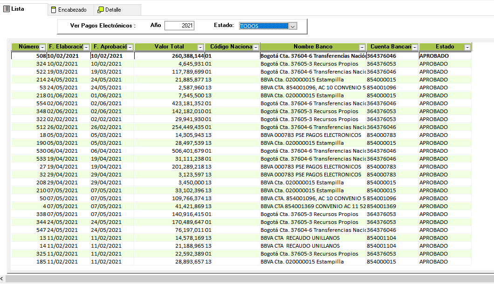Open the F. Aprobación column filter arrow

point(130,47)
